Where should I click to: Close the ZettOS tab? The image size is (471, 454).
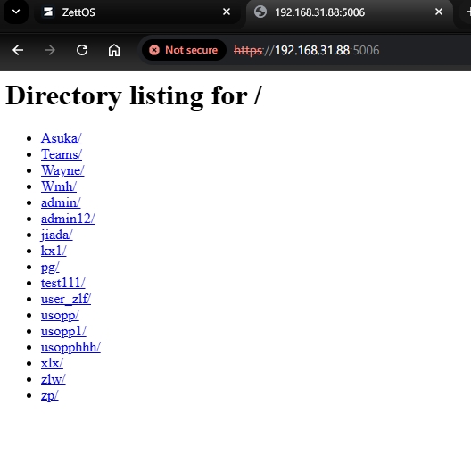[x=227, y=12]
